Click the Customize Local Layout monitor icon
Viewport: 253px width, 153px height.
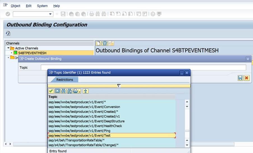pyautogui.click(x=159, y=14)
